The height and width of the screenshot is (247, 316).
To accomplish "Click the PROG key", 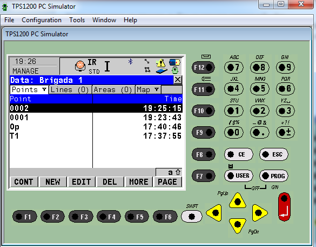I will (274, 175).
